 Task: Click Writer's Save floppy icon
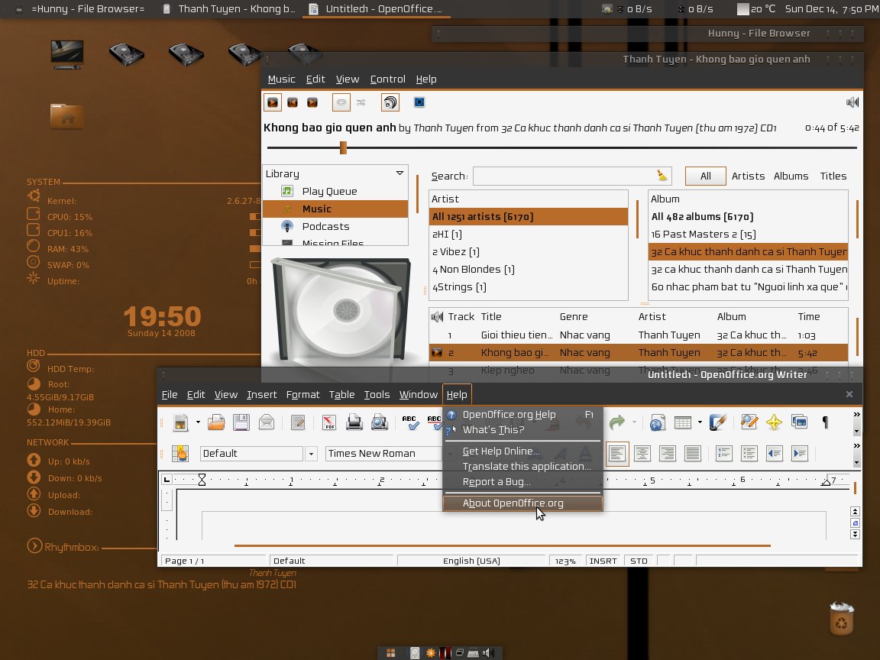pyautogui.click(x=241, y=422)
